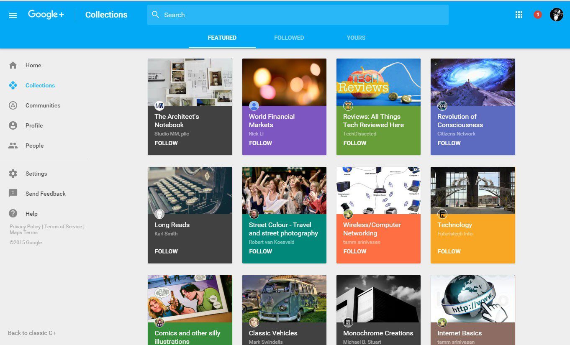Follow the Long Reads collection
The width and height of the screenshot is (570, 345).
(166, 251)
